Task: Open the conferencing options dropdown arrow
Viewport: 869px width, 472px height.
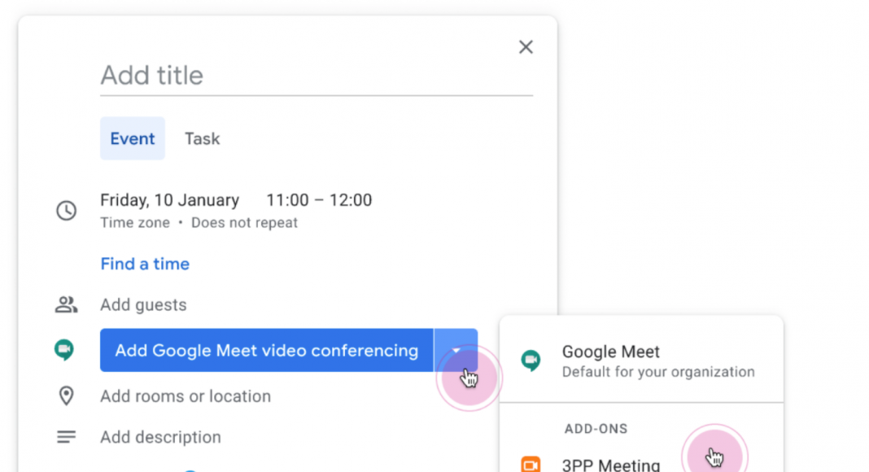Action: (x=456, y=350)
